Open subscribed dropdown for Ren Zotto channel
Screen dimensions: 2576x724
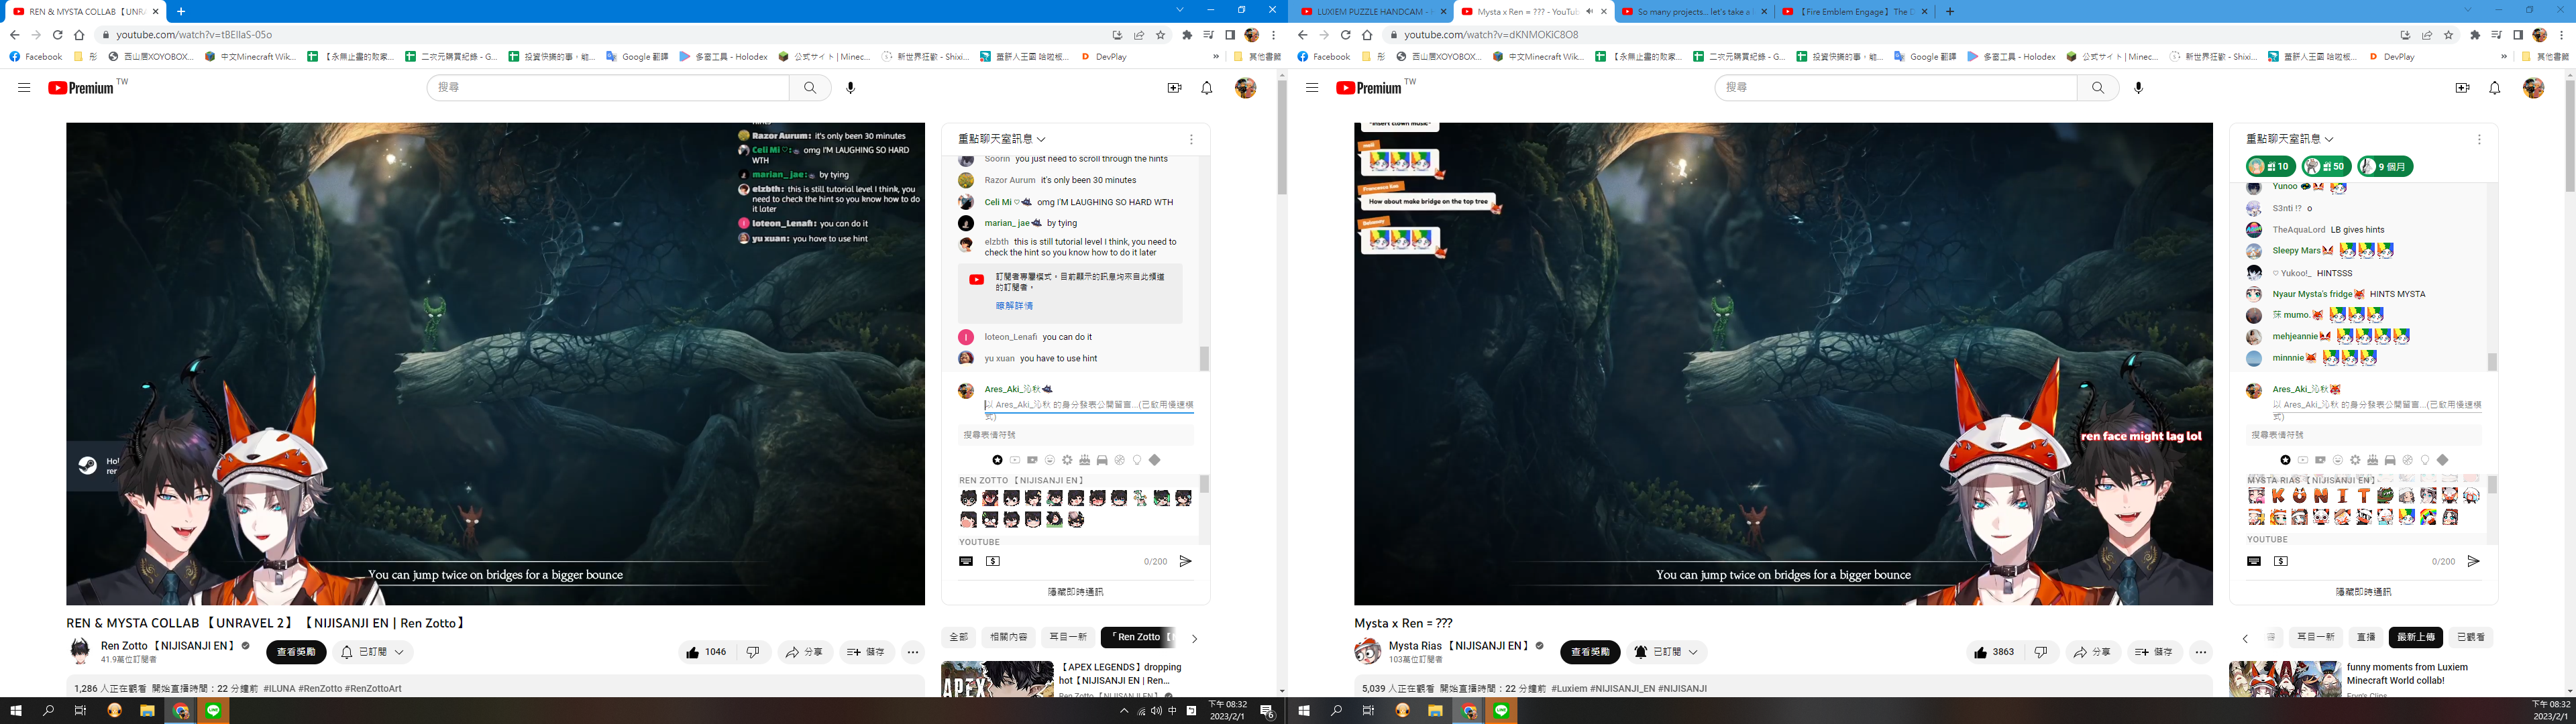(373, 652)
